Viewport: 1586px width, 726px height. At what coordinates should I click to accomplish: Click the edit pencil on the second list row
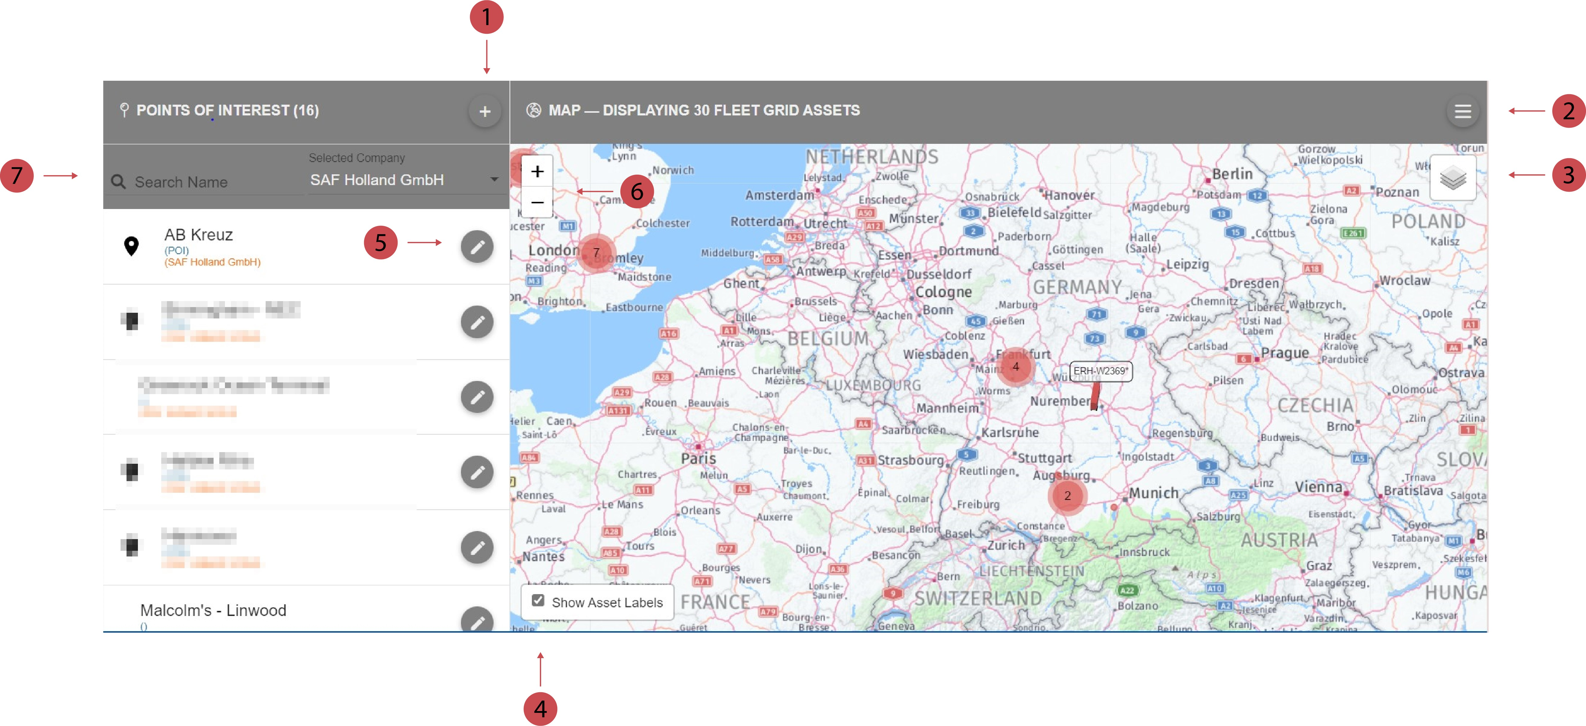click(x=477, y=322)
